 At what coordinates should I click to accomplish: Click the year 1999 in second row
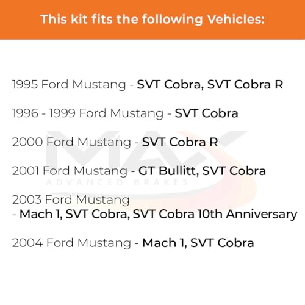tap(62, 113)
